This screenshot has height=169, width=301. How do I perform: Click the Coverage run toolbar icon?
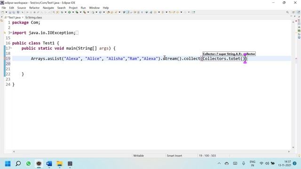point(77,12)
